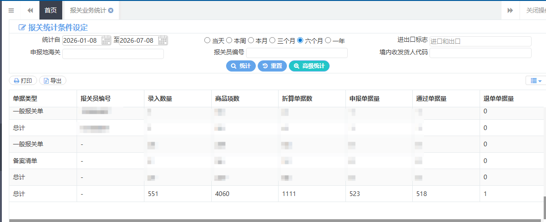
Task: Click the 导出 export button
Action: [52, 80]
